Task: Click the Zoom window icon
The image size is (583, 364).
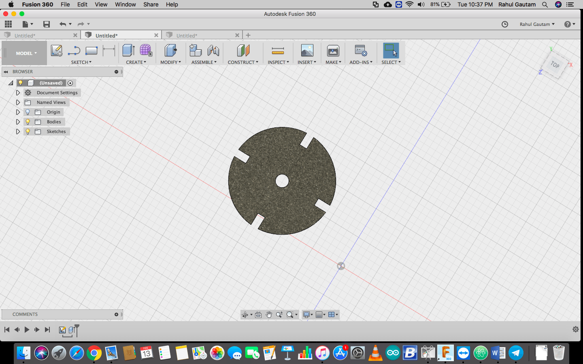Action: (x=290, y=315)
